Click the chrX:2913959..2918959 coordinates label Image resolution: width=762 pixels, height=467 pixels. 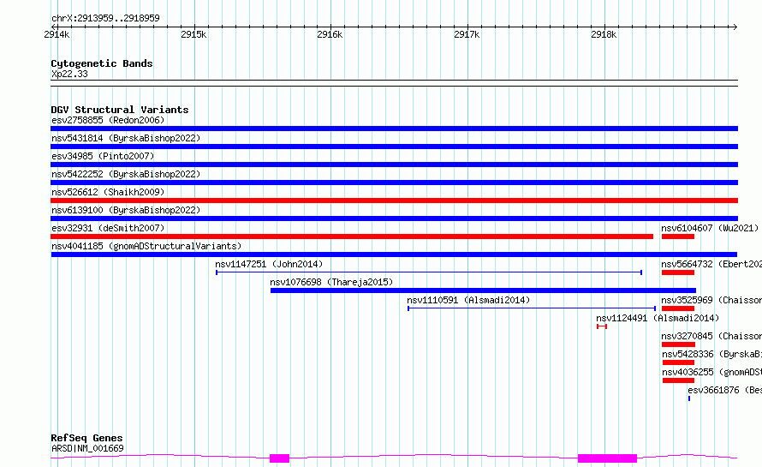105,18
